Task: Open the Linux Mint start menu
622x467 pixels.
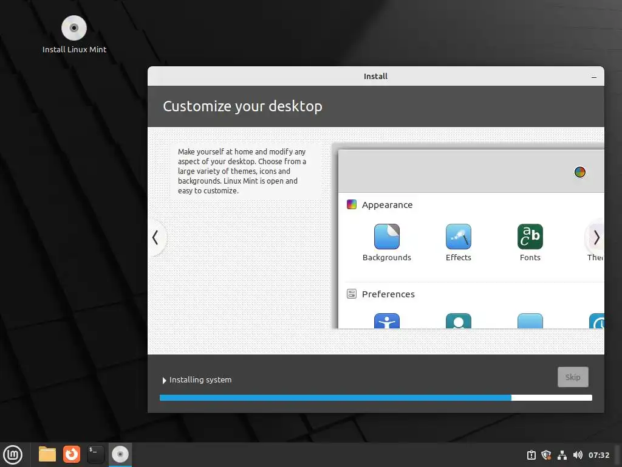Action: tap(13, 455)
